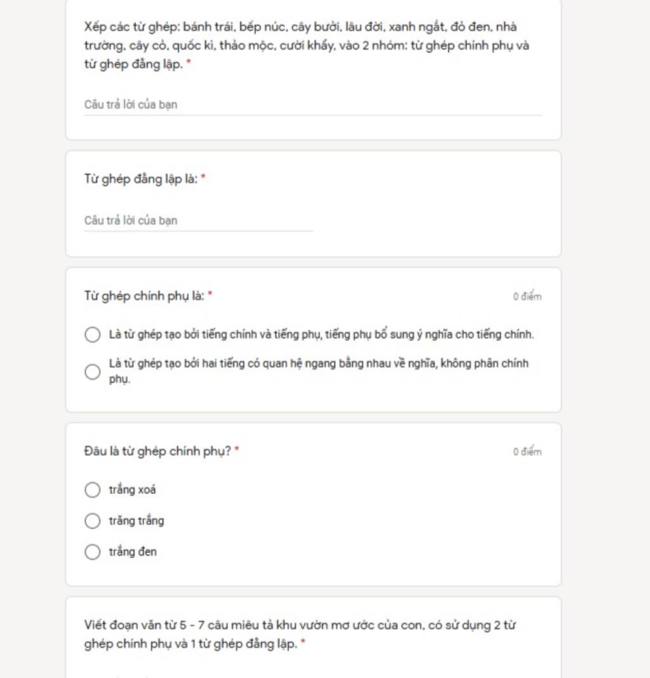Focus answer field under 'Từ ghép đẳng lập là'
650x678 pixels.
199,221
